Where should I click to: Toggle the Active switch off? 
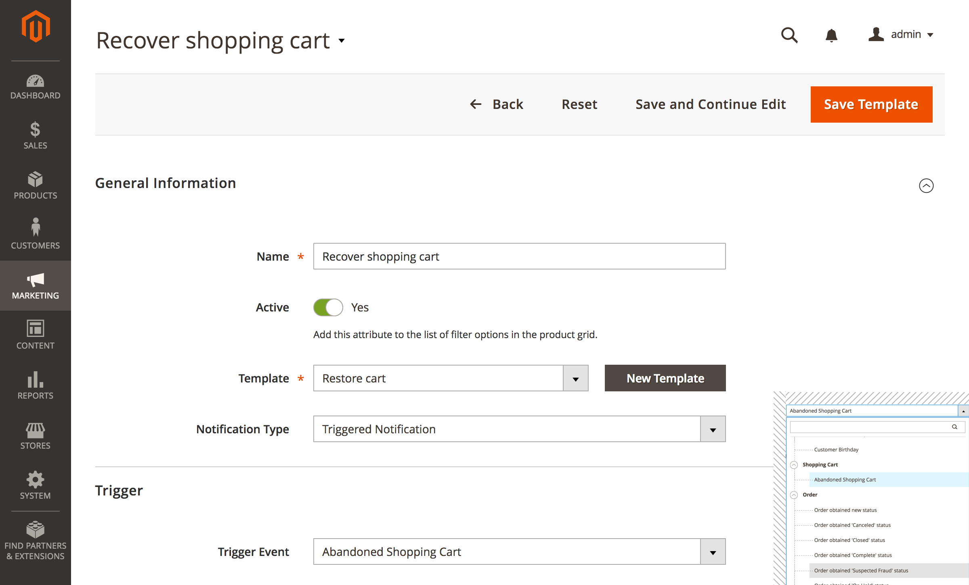pos(328,307)
